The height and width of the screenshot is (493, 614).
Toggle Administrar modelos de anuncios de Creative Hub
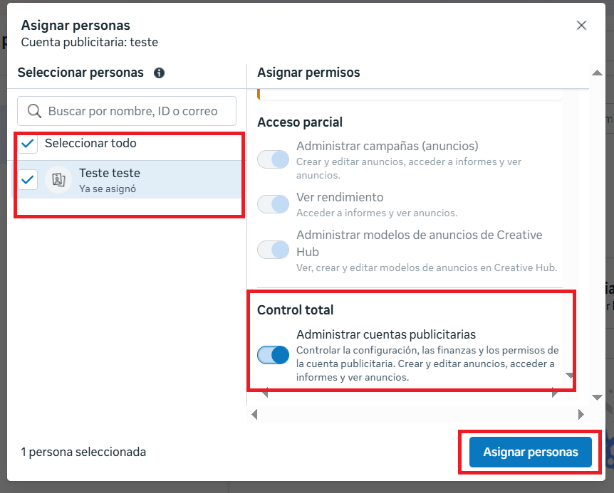pyautogui.click(x=273, y=250)
